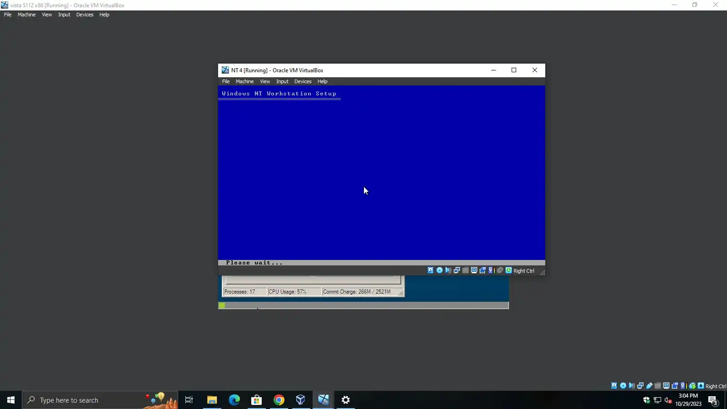This screenshot has height=409, width=727.
Task: Click 'Processes: 17' in Task Manager status bar
Action: [x=239, y=292]
